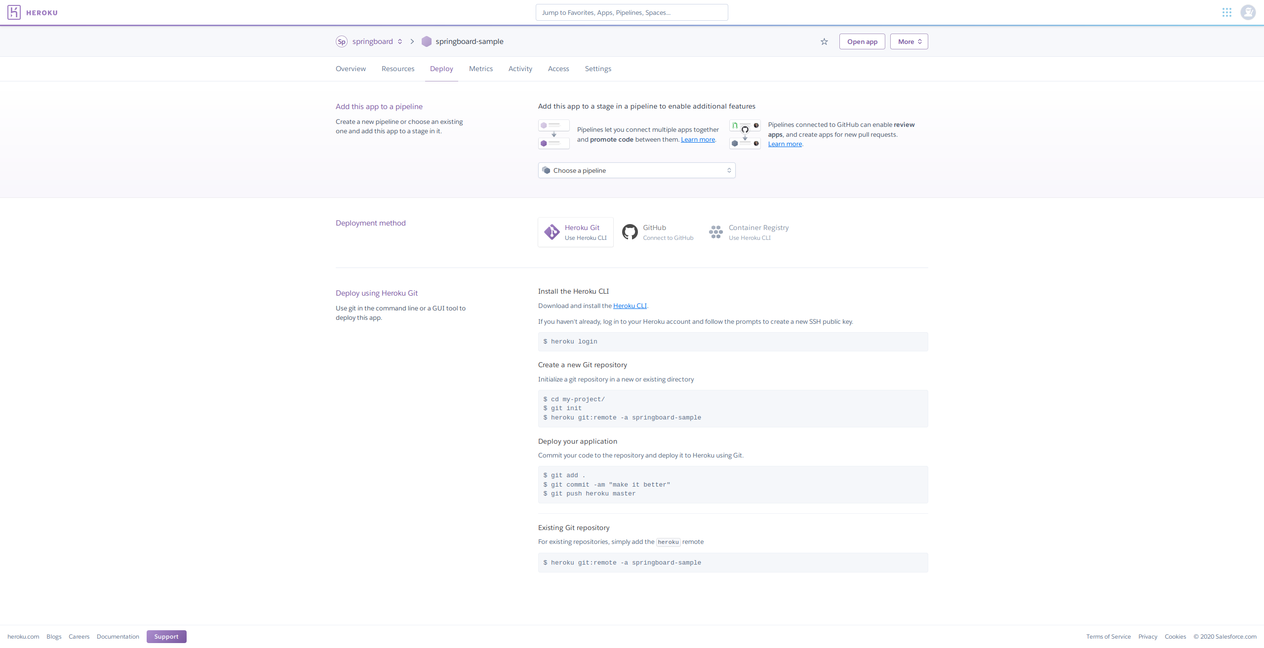Click the springboard-sample app name
The width and height of the screenshot is (1264, 648).
(470, 41)
